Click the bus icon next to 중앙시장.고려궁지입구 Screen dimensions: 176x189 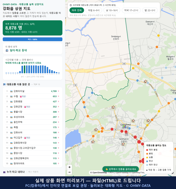tap(11, 148)
